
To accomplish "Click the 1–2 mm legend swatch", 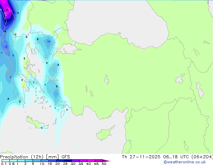I will coord(21,161).
